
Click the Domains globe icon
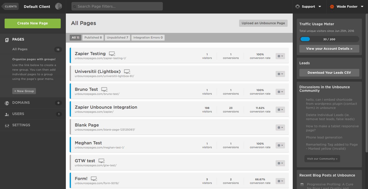7,103
